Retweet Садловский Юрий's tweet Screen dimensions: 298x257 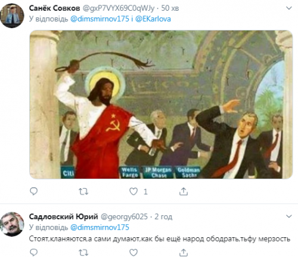click(83, 253)
